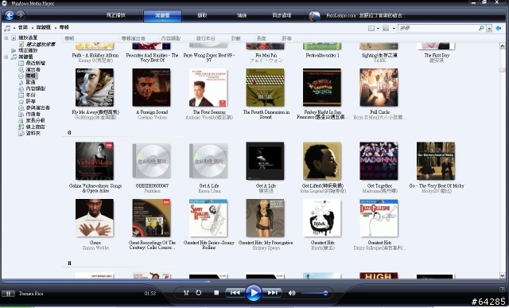
Task: Click inside the search input field
Action: point(438,29)
